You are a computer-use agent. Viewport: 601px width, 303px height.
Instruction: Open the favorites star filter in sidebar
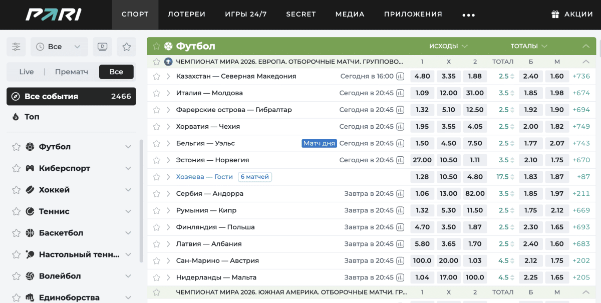click(x=127, y=47)
